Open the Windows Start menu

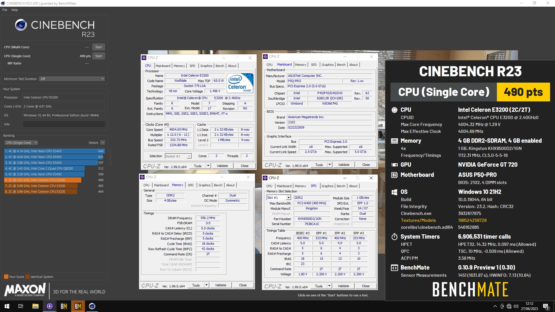point(7,306)
